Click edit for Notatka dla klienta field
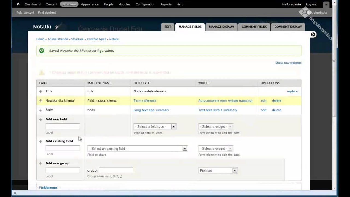 point(263,101)
